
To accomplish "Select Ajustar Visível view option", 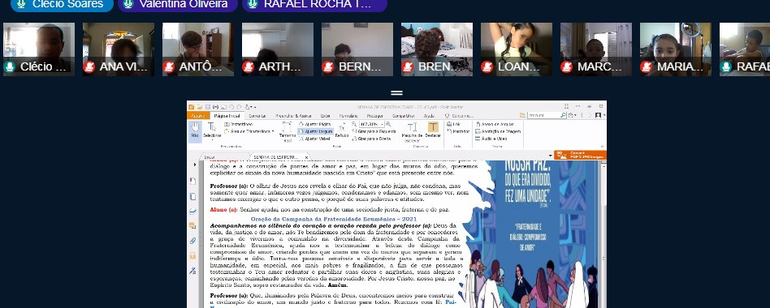I will pos(314,139).
